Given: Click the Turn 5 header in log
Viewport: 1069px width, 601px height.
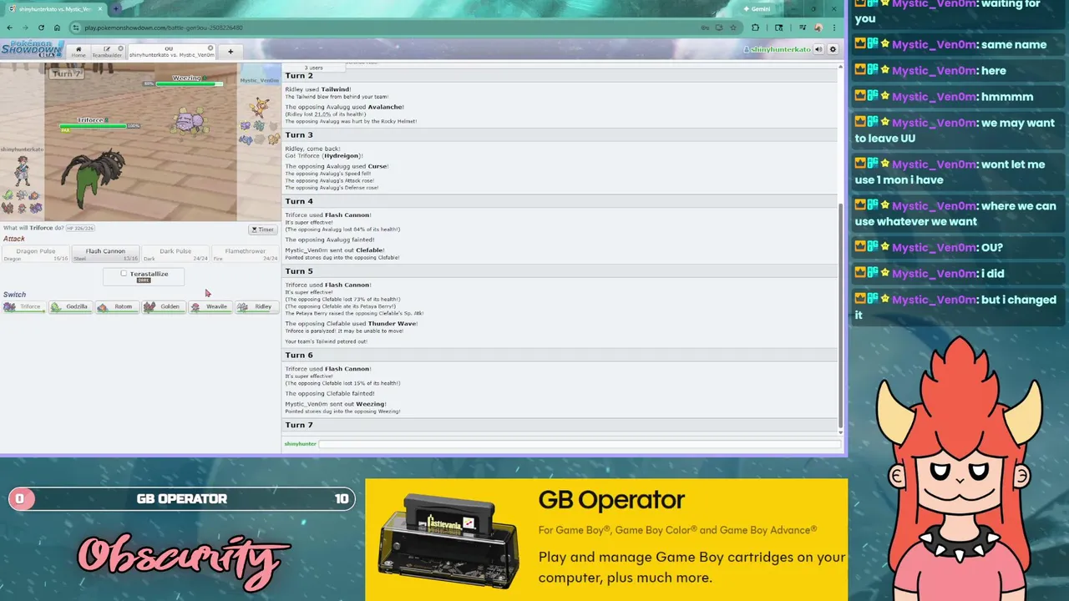Looking at the screenshot, I should (299, 271).
